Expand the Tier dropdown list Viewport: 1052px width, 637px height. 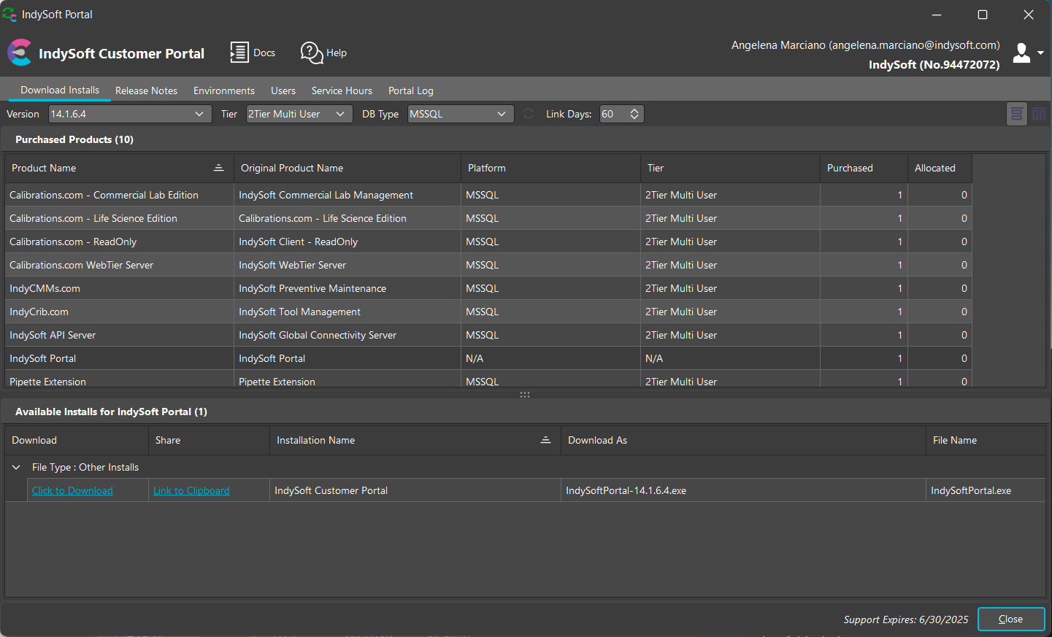coord(340,114)
